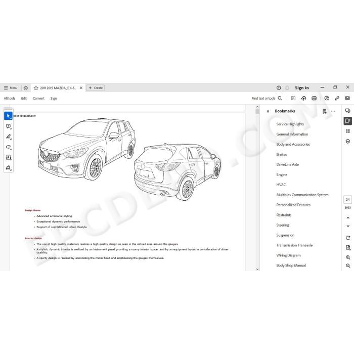Open the Menu hamburger button
Screen dimensions: 354x354
tap(11, 88)
